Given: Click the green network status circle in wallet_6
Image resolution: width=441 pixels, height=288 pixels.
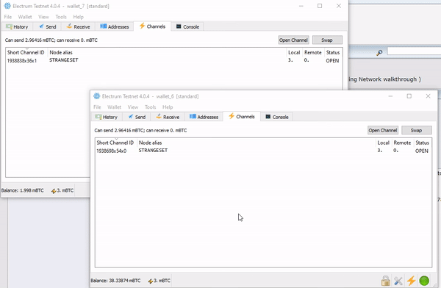Looking at the screenshot, I should (x=424, y=281).
